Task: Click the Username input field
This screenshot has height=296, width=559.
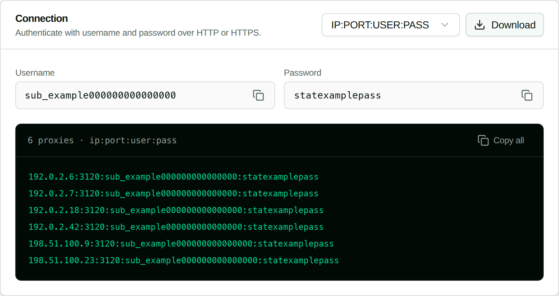Action: [145, 95]
